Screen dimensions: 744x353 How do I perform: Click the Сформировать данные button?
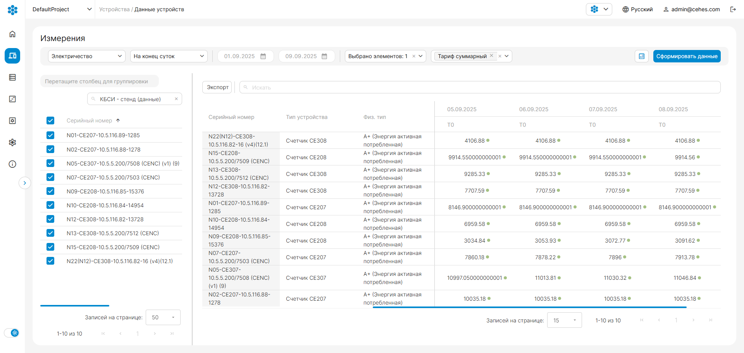687,56
